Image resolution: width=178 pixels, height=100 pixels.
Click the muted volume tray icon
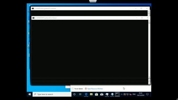(130, 94)
